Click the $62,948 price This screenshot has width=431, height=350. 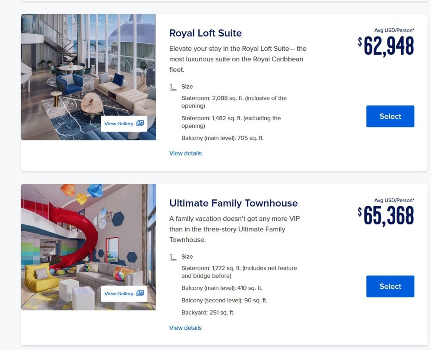386,46
